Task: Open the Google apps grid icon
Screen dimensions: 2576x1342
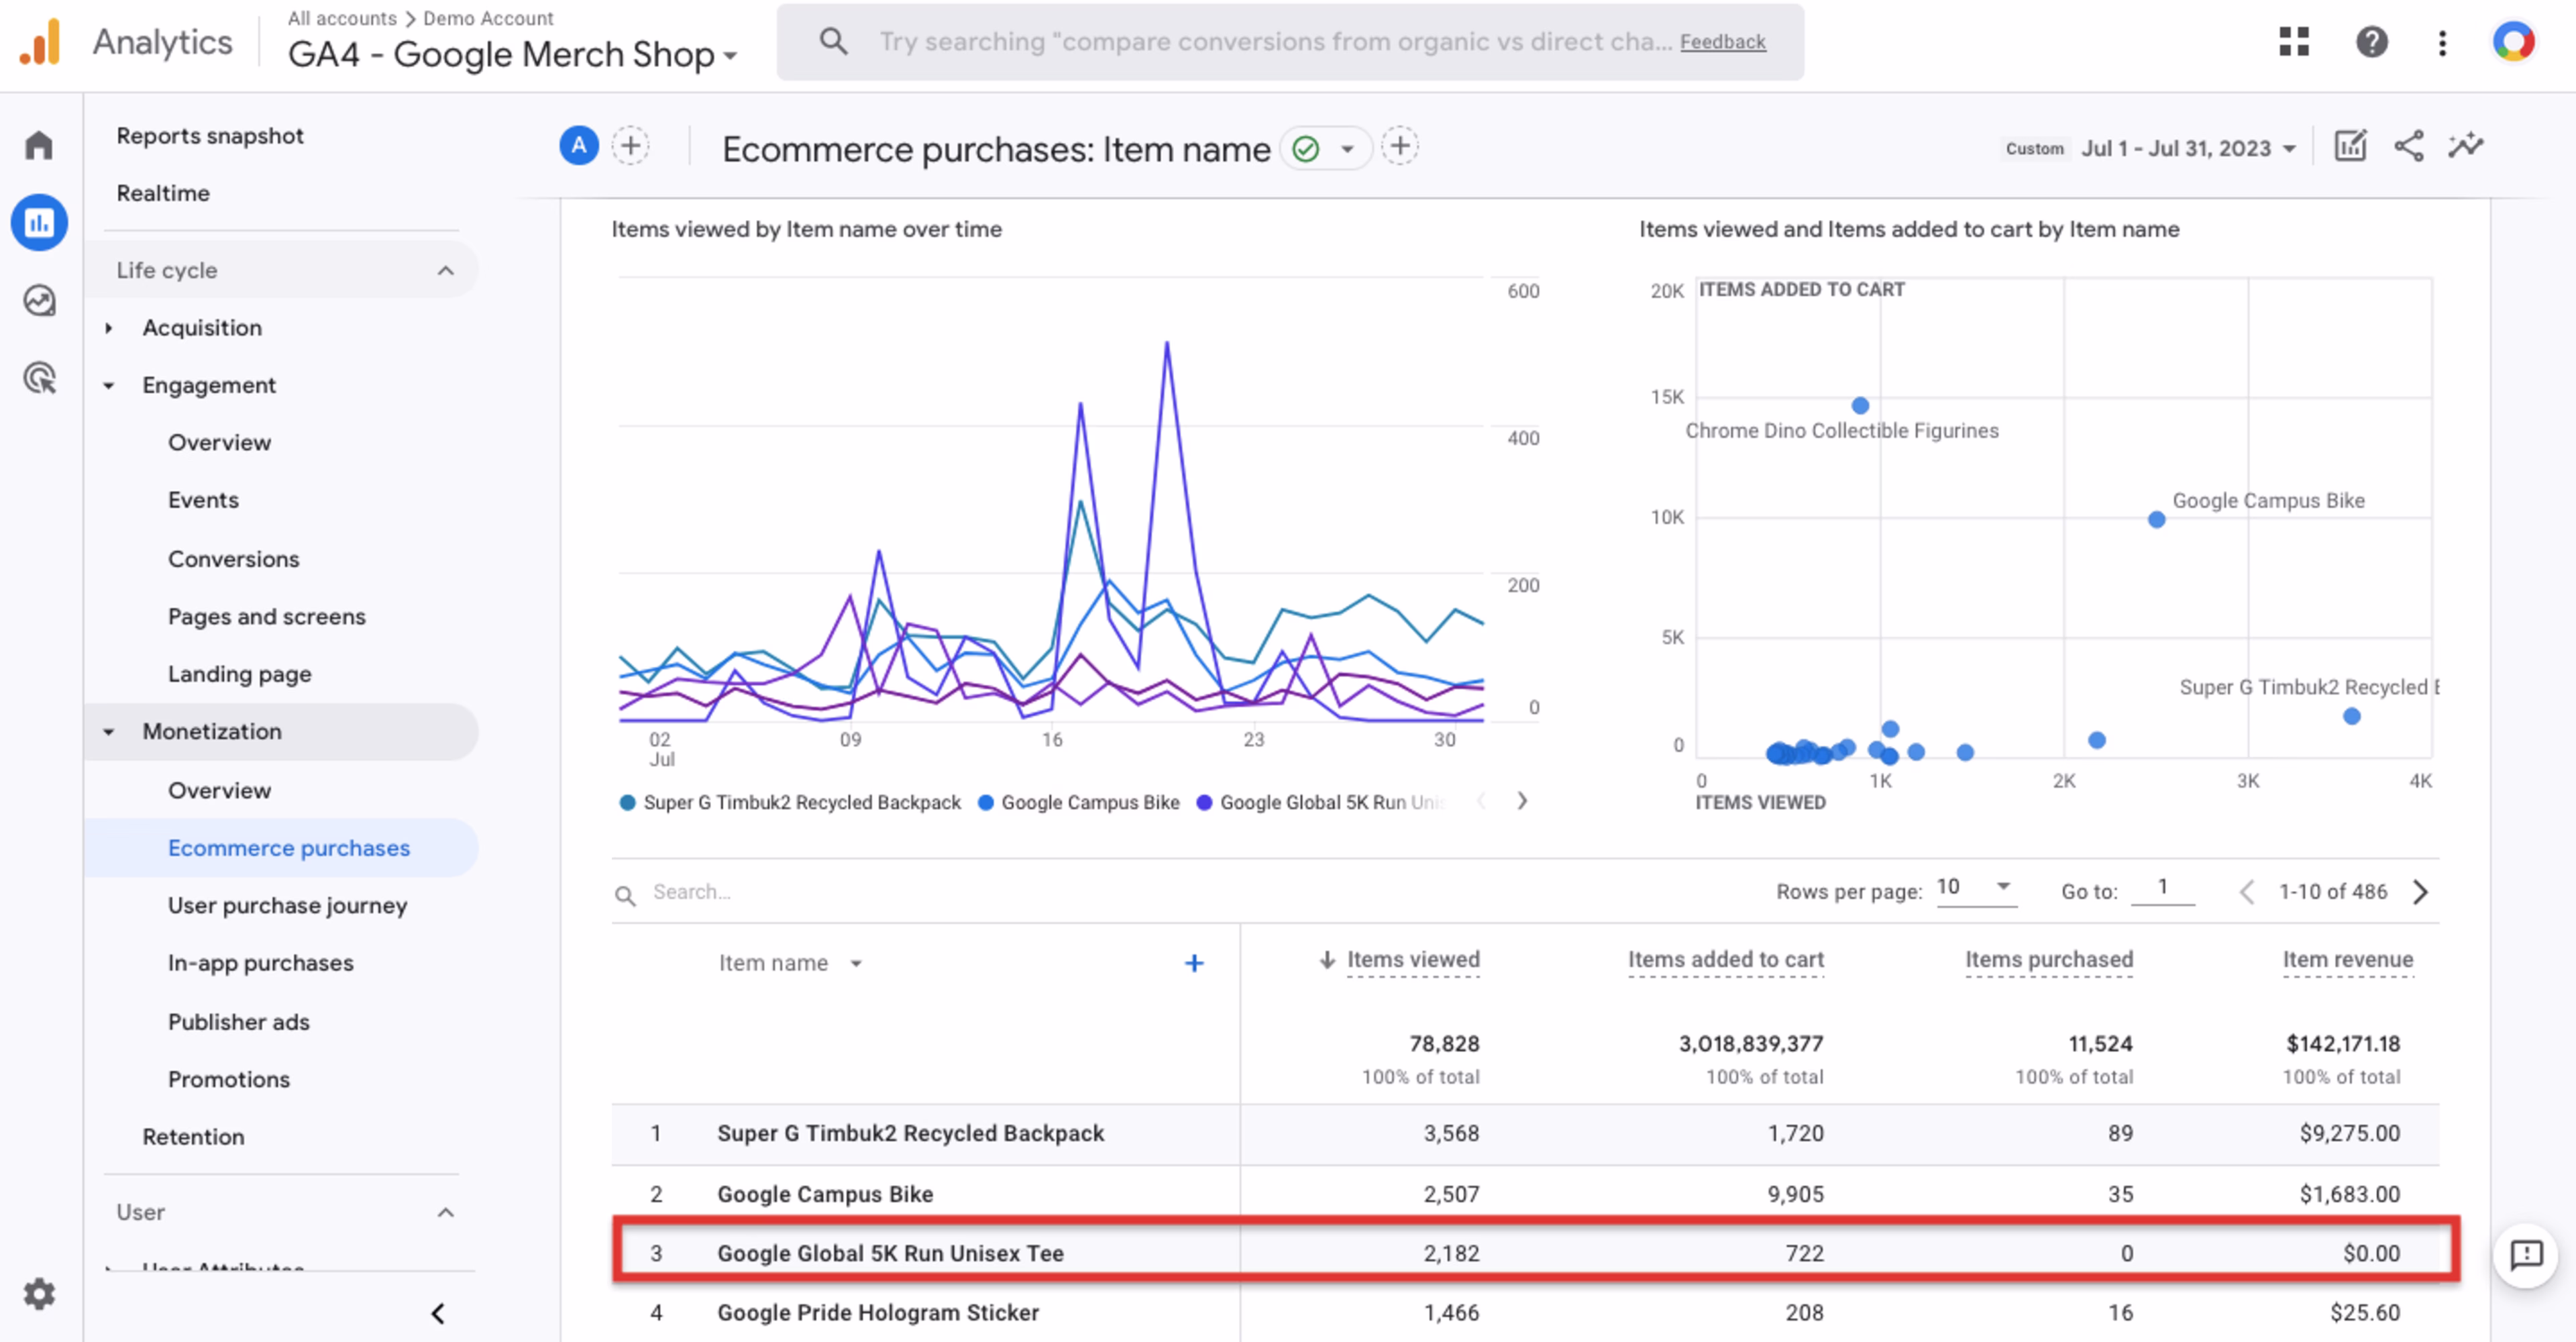Action: coord(2294,42)
